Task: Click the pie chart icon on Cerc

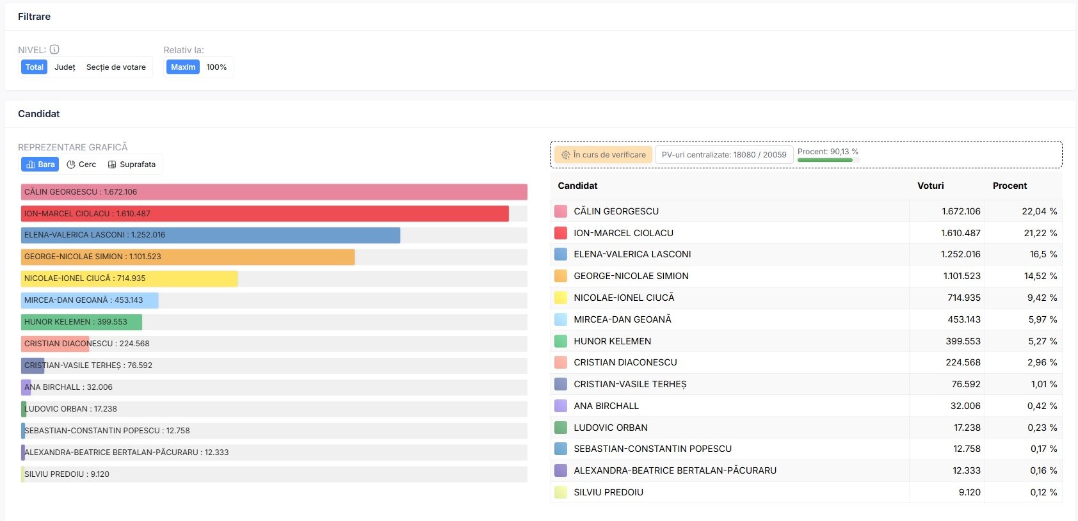Action: pyautogui.click(x=71, y=164)
